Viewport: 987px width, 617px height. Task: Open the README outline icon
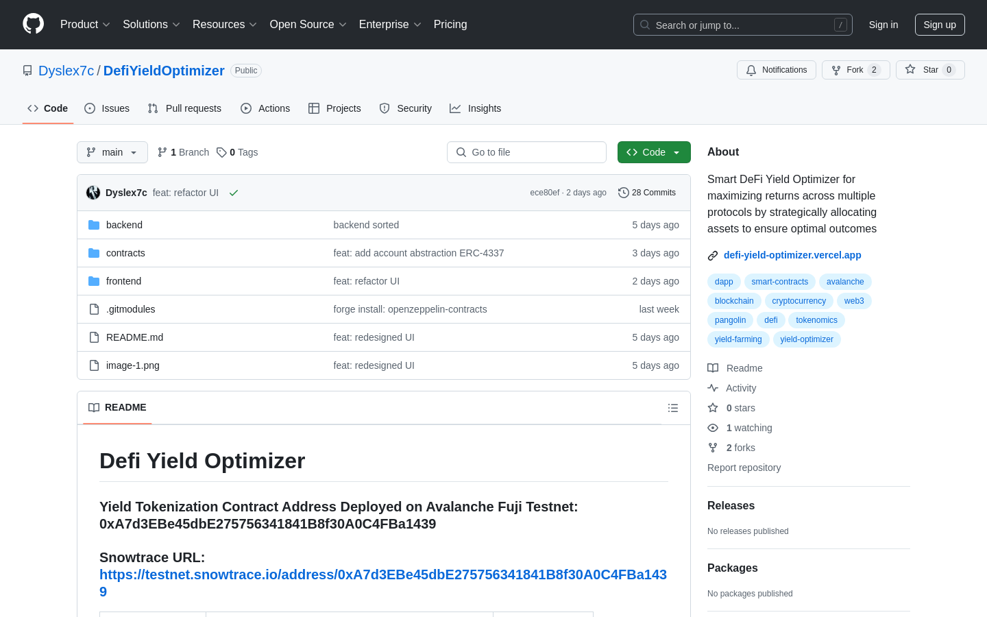click(673, 408)
